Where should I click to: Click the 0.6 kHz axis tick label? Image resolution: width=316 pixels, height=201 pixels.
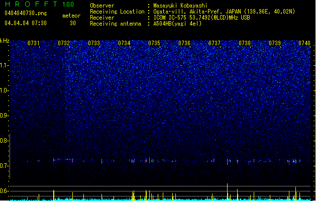[x=4, y=191]
